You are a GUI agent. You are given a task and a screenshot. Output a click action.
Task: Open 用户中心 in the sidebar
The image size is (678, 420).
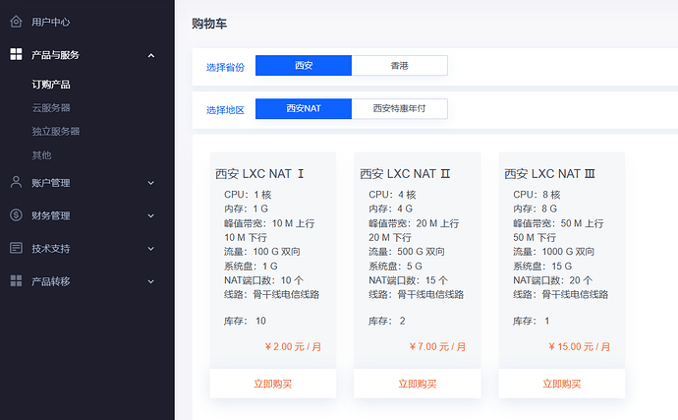tap(50, 22)
